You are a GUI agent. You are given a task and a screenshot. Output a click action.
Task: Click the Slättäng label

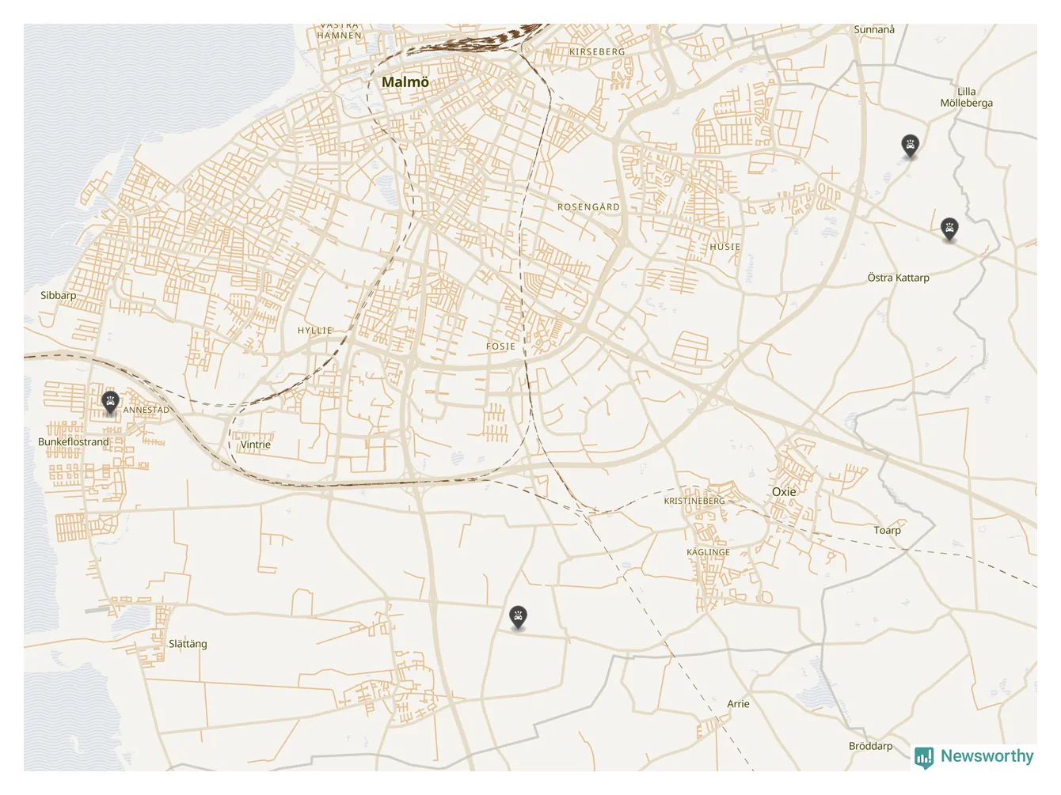coord(188,644)
